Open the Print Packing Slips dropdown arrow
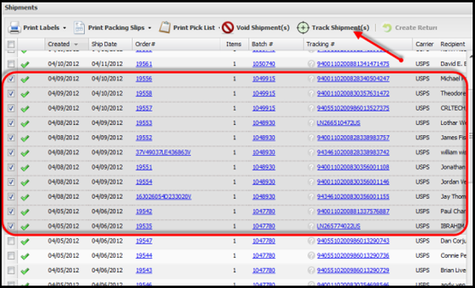Viewport: 475px width, 288px height. point(149,28)
